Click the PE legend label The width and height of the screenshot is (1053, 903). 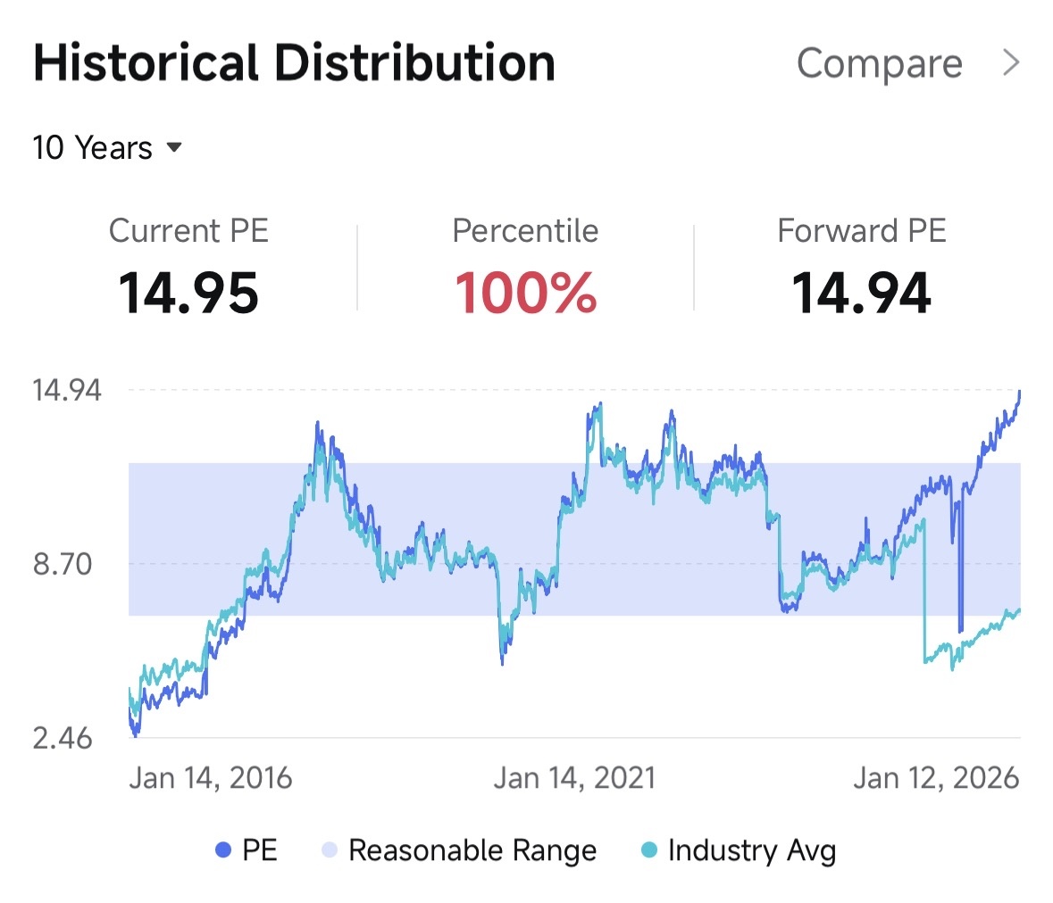tap(260, 850)
